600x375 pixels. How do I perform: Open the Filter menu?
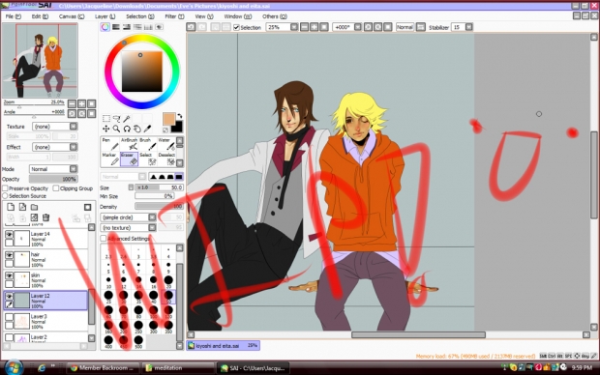point(174,16)
